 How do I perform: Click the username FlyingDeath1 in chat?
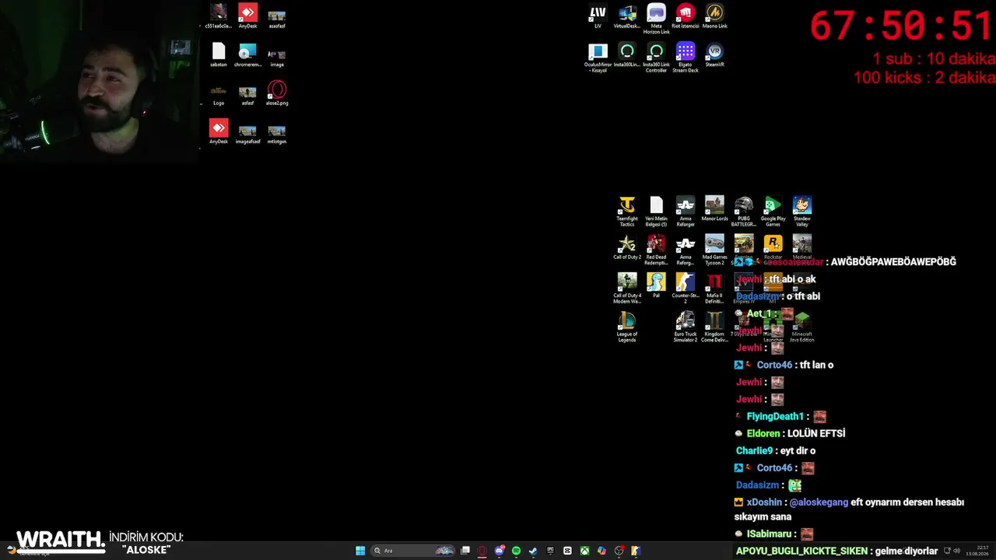pyautogui.click(x=775, y=417)
